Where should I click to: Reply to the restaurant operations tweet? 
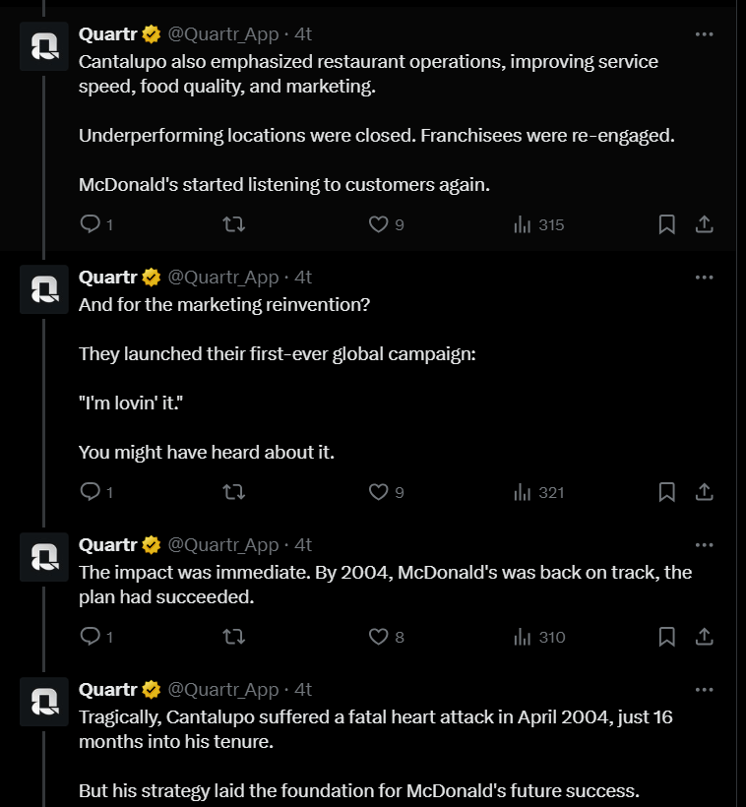tap(90, 224)
